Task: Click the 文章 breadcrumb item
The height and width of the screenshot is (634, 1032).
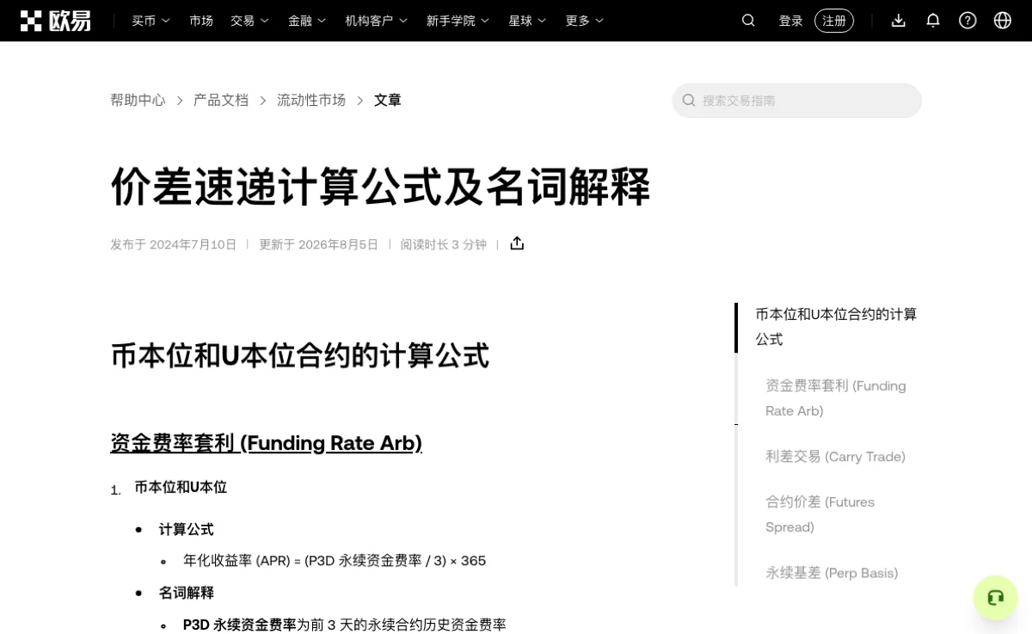Action: click(388, 101)
